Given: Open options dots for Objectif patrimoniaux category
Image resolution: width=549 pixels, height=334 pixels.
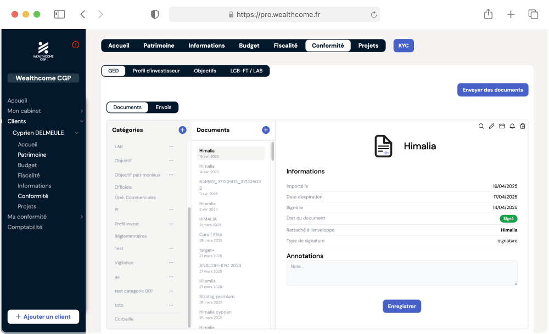Looking at the screenshot, I should point(171,175).
